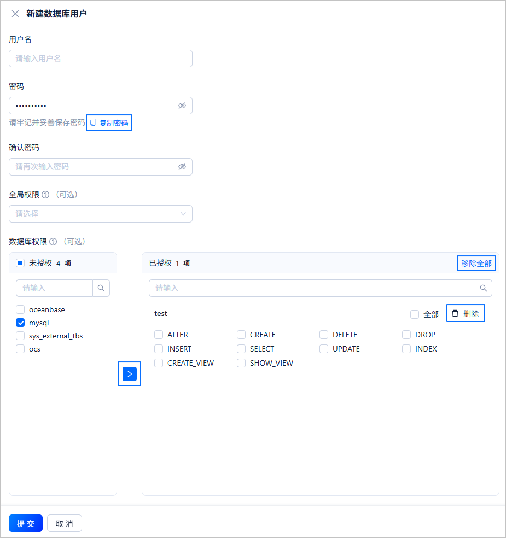Screen dimensions: 506x538
Task: Open the 全局权限 dropdown selector
Action: [101, 214]
